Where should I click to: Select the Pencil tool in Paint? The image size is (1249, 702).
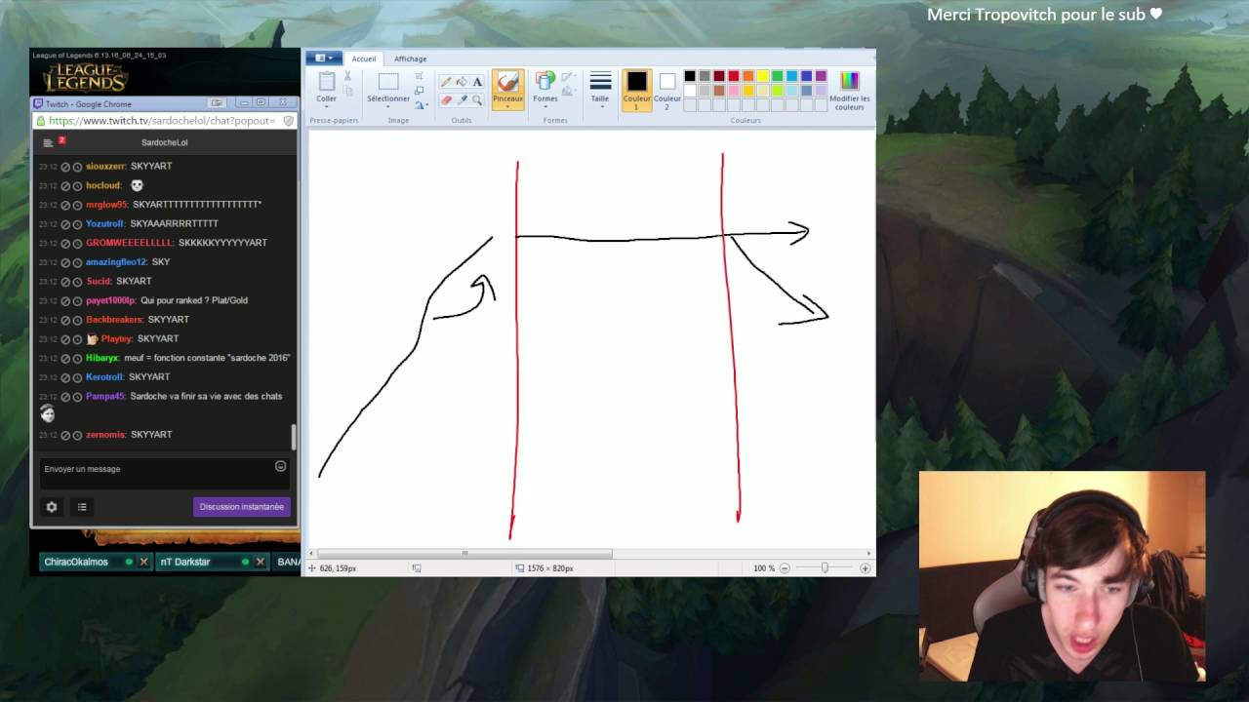pos(446,82)
